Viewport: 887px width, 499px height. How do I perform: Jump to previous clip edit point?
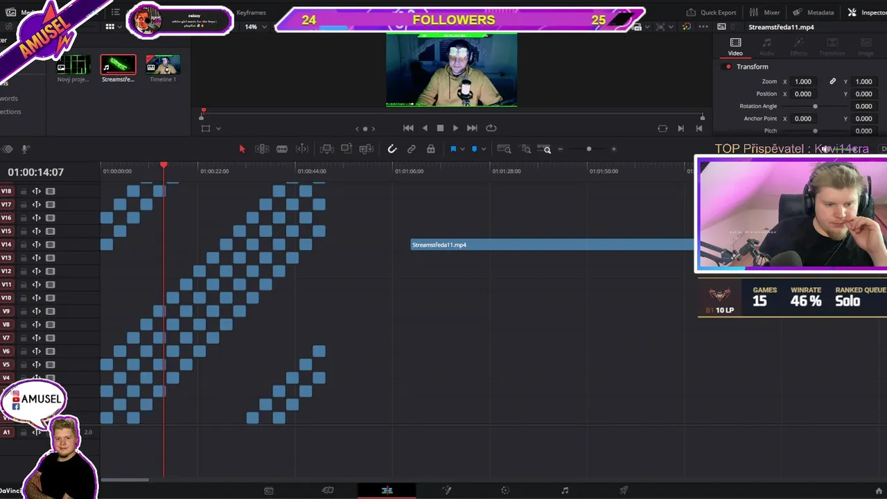[699, 128]
